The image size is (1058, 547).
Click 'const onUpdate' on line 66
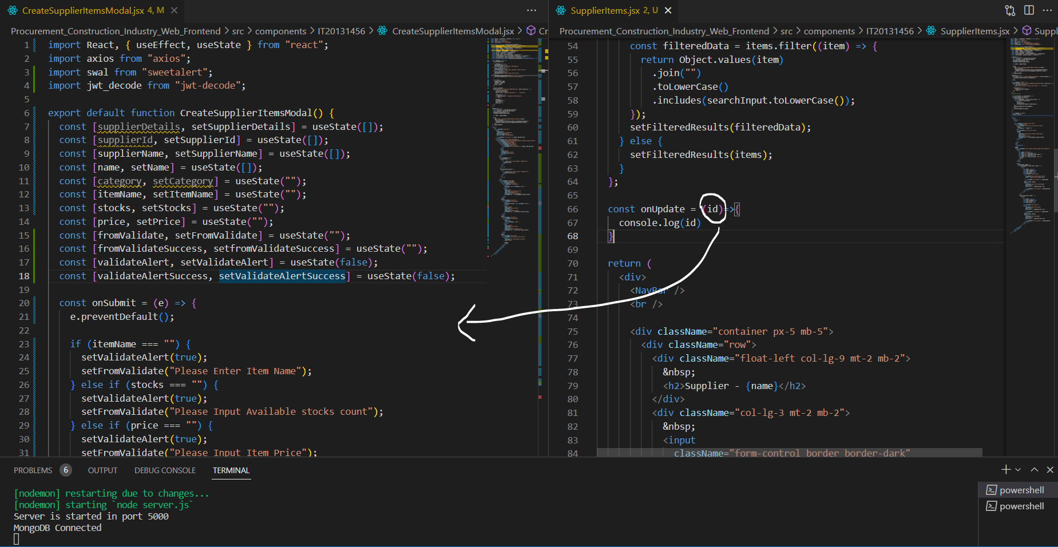click(x=646, y=209)
